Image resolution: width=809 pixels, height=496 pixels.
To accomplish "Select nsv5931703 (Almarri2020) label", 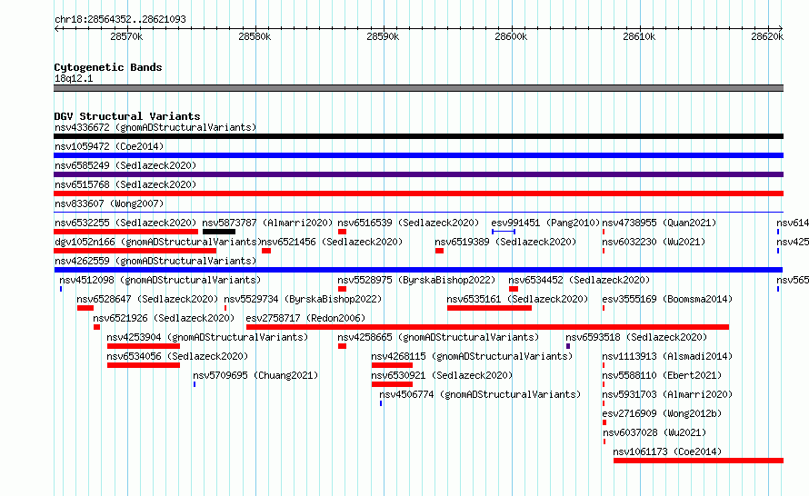I will pyautogui.click(x=667, y=394).
